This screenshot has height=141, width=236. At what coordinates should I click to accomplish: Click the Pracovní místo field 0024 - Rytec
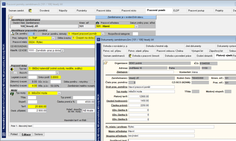(62, 42)
